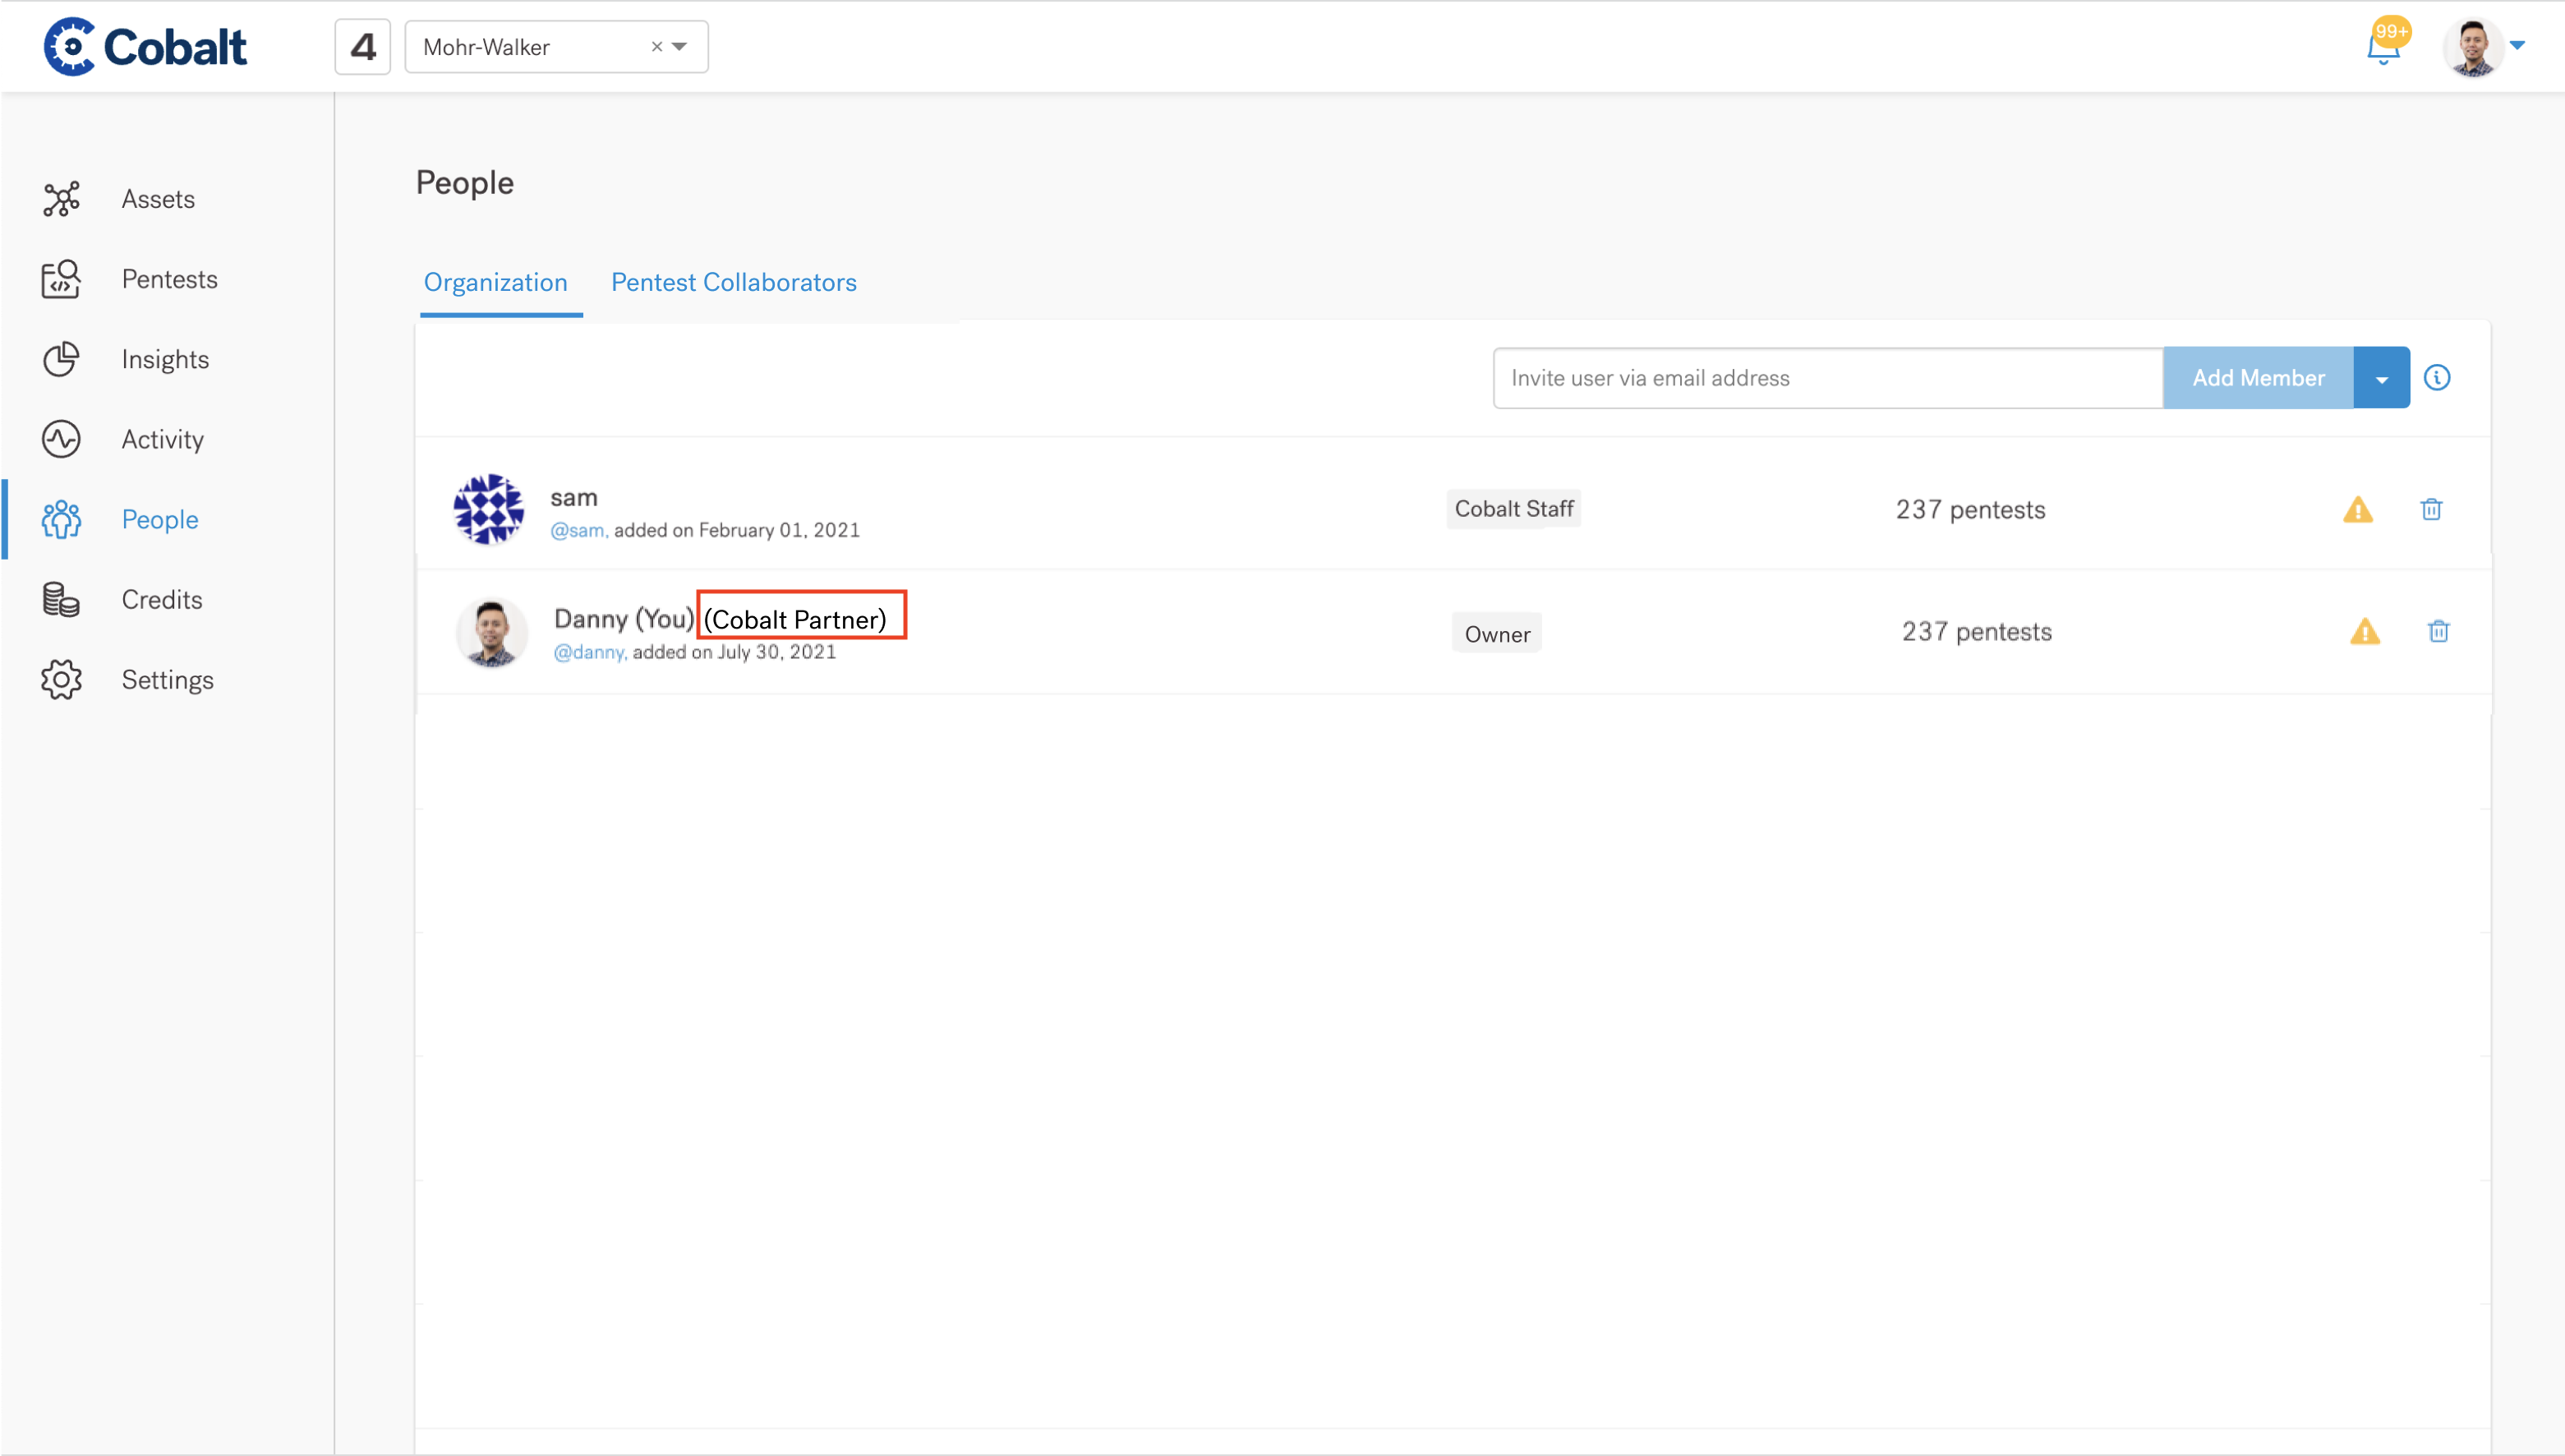Open the @danny profile link
This screenshot has height=1456, width=2565.
pyautogui.click(x=590, y=653)
